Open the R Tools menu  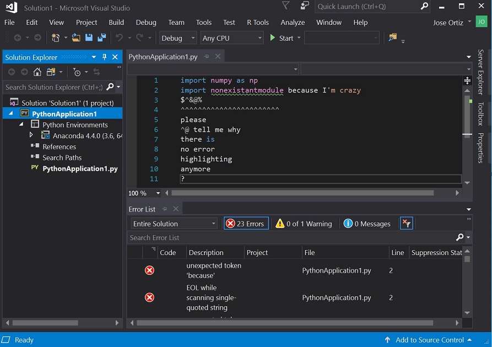click(x=258, y=22)
